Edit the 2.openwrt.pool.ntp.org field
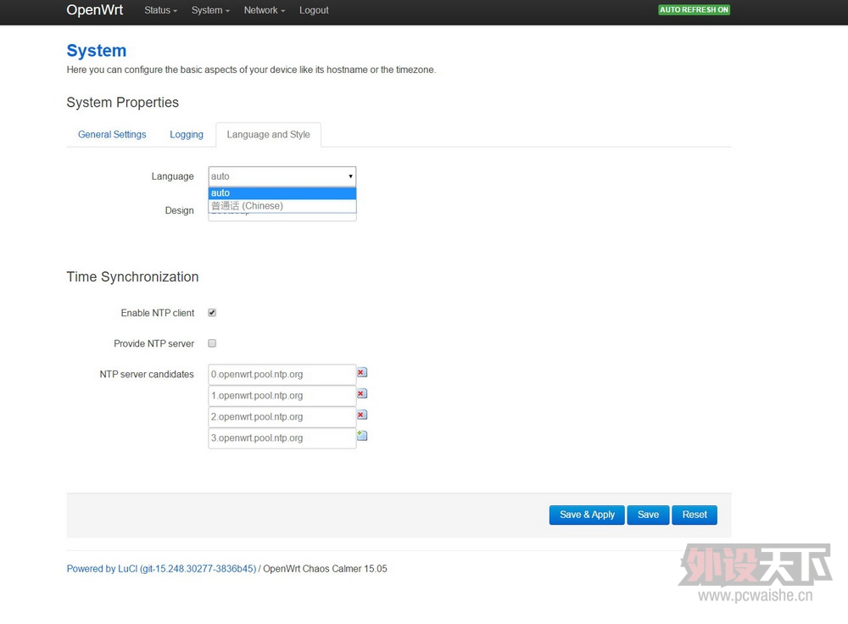The height and width of the screenshot is (624, 848). point(282,417)
